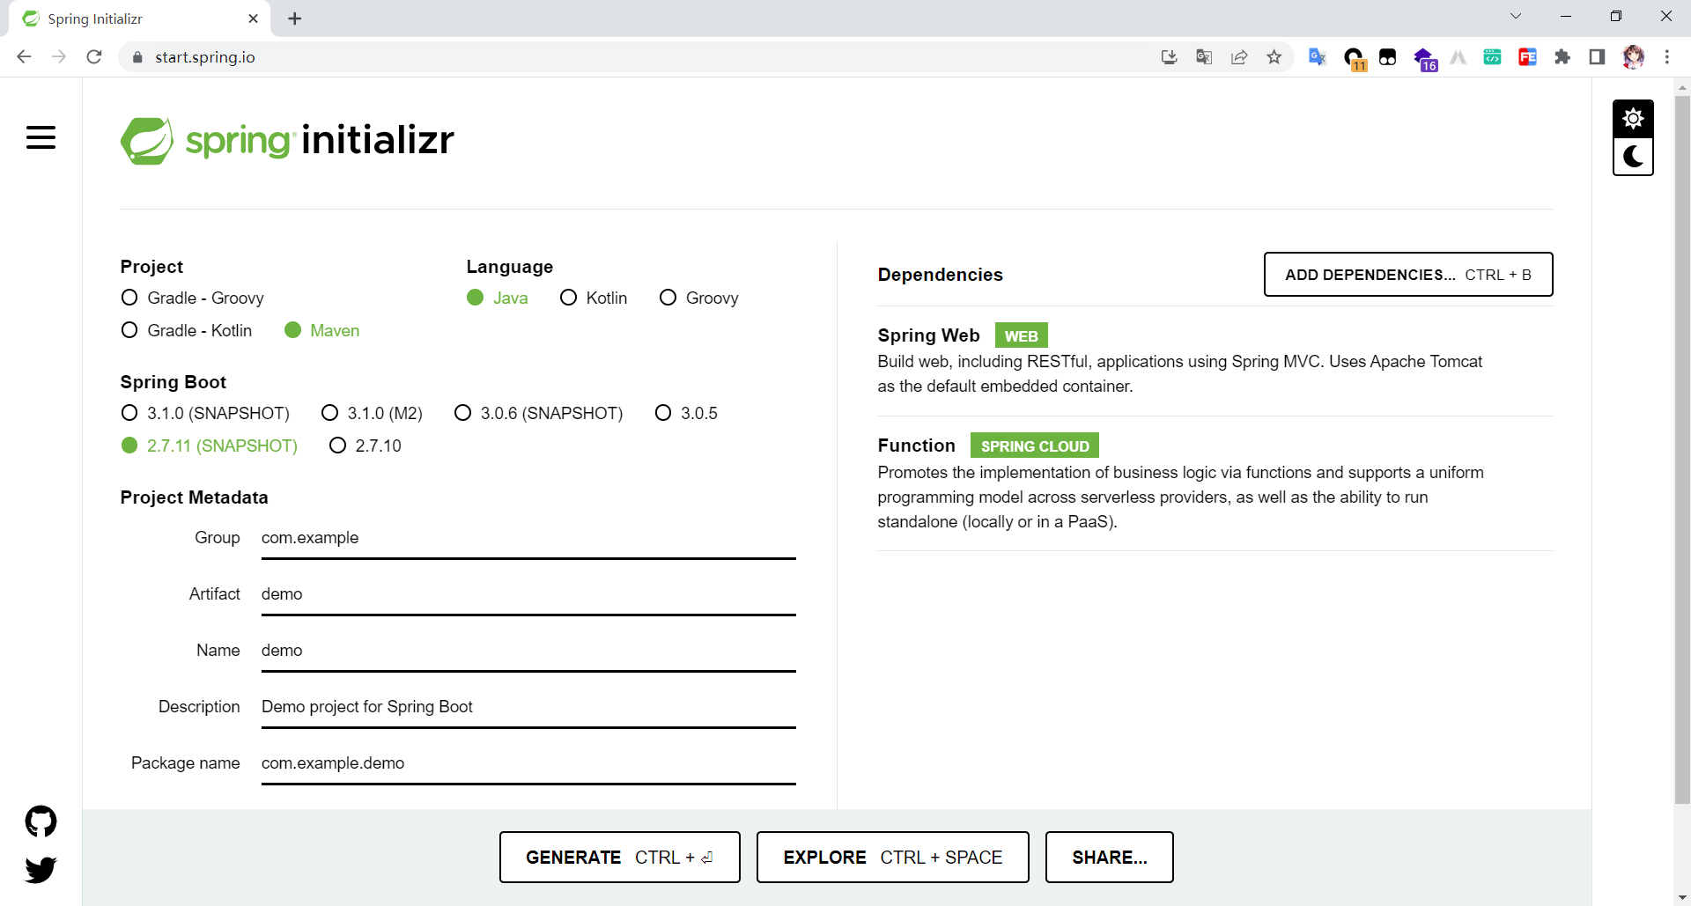Select Spring Boot 3.1.0 (M2)
The height and width of the screenshot is (906, 1691).
[372, 413]
